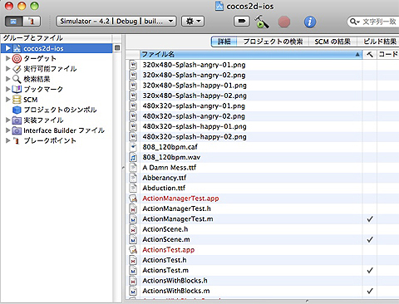Click the ActionScene.m source file icon

tap(133, 239)
